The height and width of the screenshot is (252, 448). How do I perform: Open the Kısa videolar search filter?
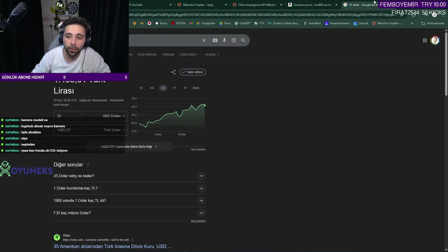point(147,55)
